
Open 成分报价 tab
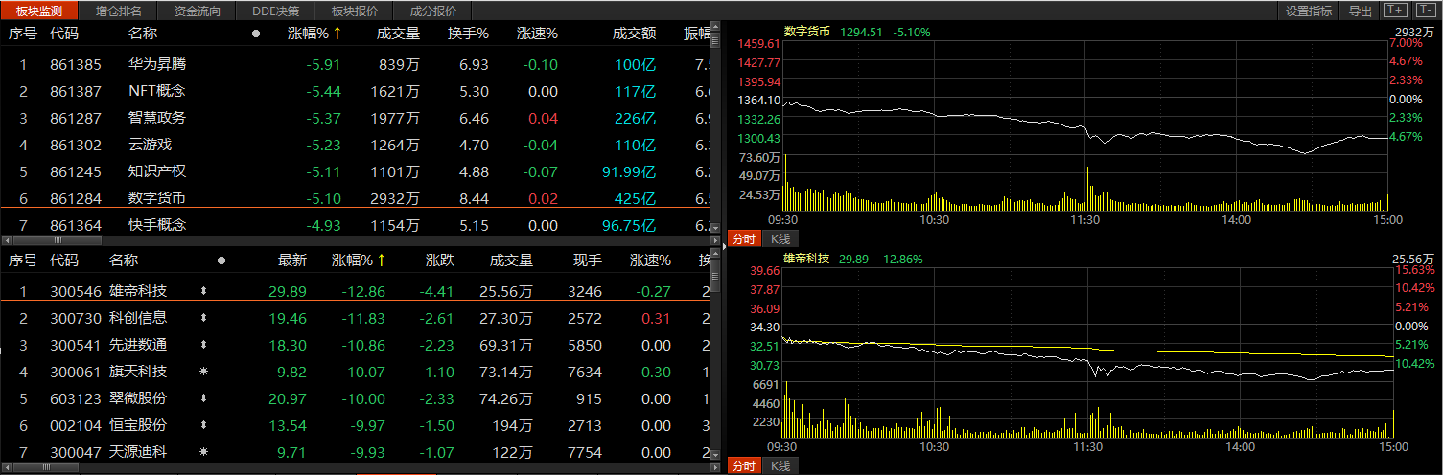(433, 11)
